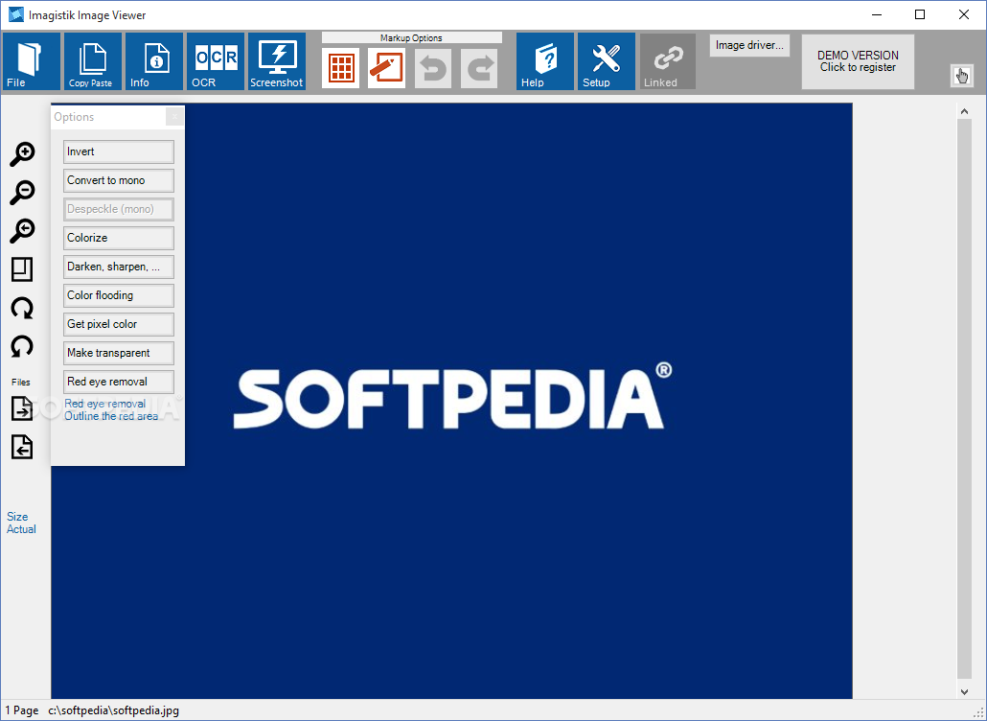The image size is (987, 721).
Task: Click the Size Actual label
Action: pyautogui.click(x=21, y=523)
